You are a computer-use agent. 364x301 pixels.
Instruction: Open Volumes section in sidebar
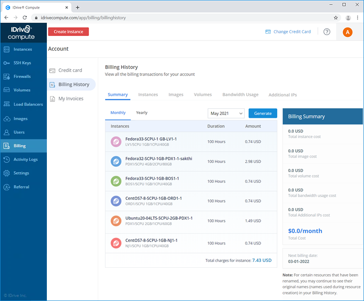point(22,90)
